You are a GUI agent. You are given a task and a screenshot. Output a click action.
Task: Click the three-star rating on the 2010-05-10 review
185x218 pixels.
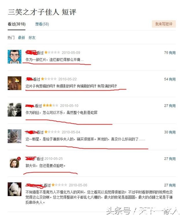point(51,106)
